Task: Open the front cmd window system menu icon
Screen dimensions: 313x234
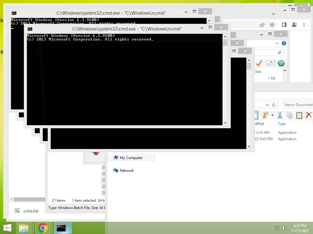Action: 30,29
